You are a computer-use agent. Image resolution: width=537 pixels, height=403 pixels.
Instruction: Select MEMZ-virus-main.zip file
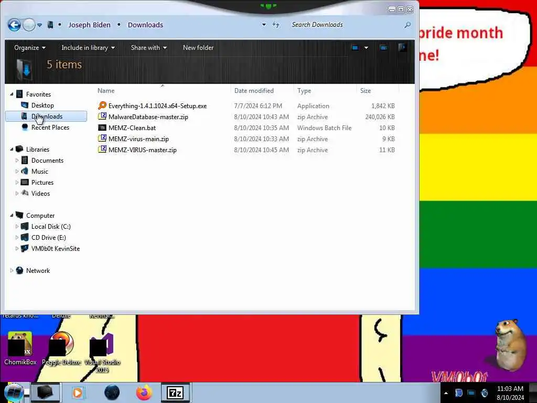[138, 139]
